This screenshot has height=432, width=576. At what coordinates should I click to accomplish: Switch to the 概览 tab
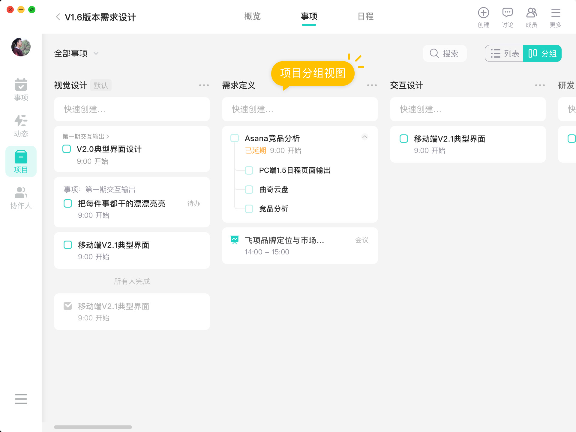(252, 16)
